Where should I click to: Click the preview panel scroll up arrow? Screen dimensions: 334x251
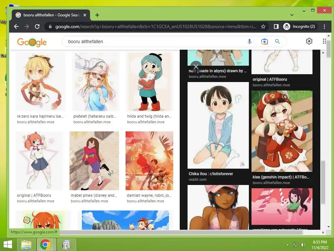(x=323, y=53)
